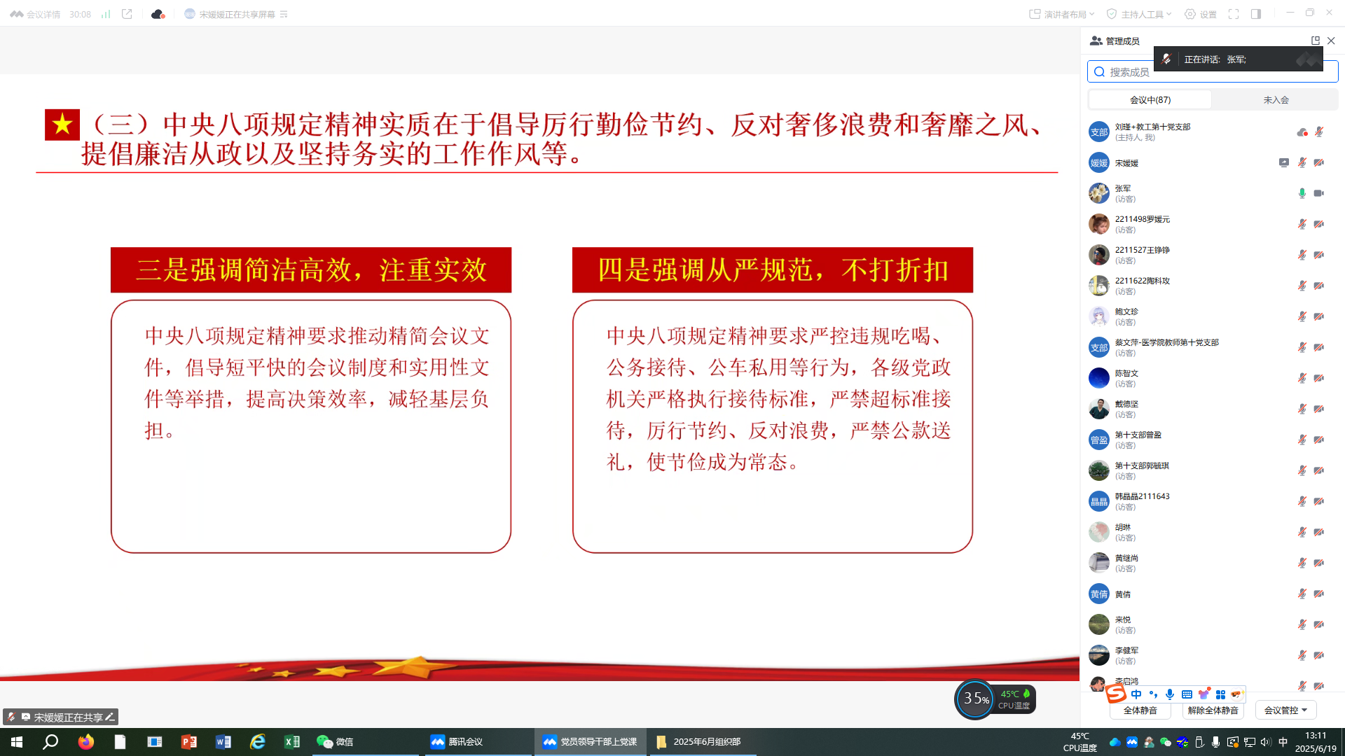Image resolution: width=1345 pixels, height=756 pixels.
Task: Click the cloud recording icon in top bar
Action: [x=158, y=14]
